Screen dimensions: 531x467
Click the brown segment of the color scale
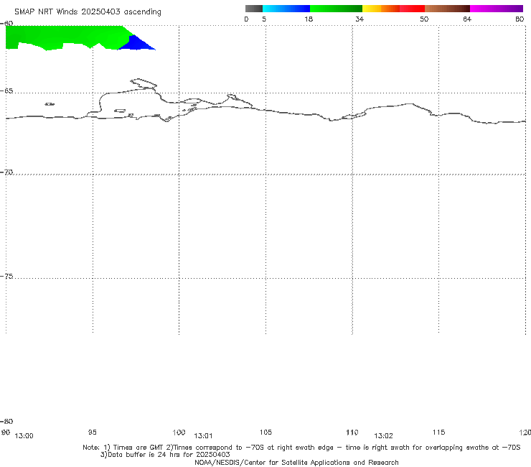(x=447, y=9)
